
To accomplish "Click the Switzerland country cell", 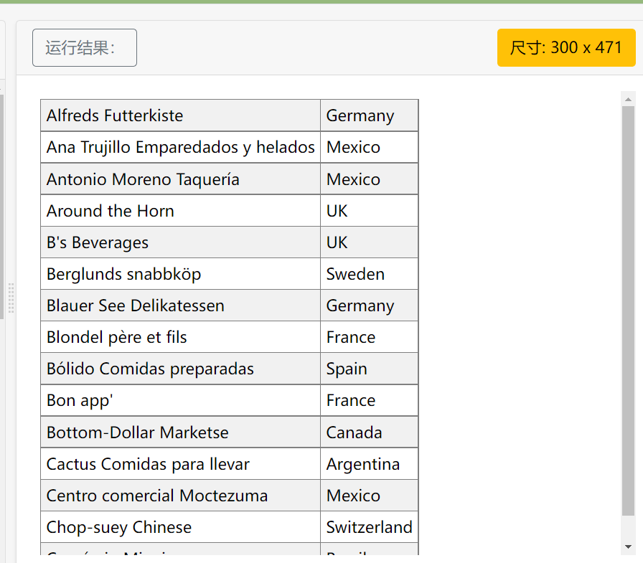I will pyautogui.click(x=369, y=527).
